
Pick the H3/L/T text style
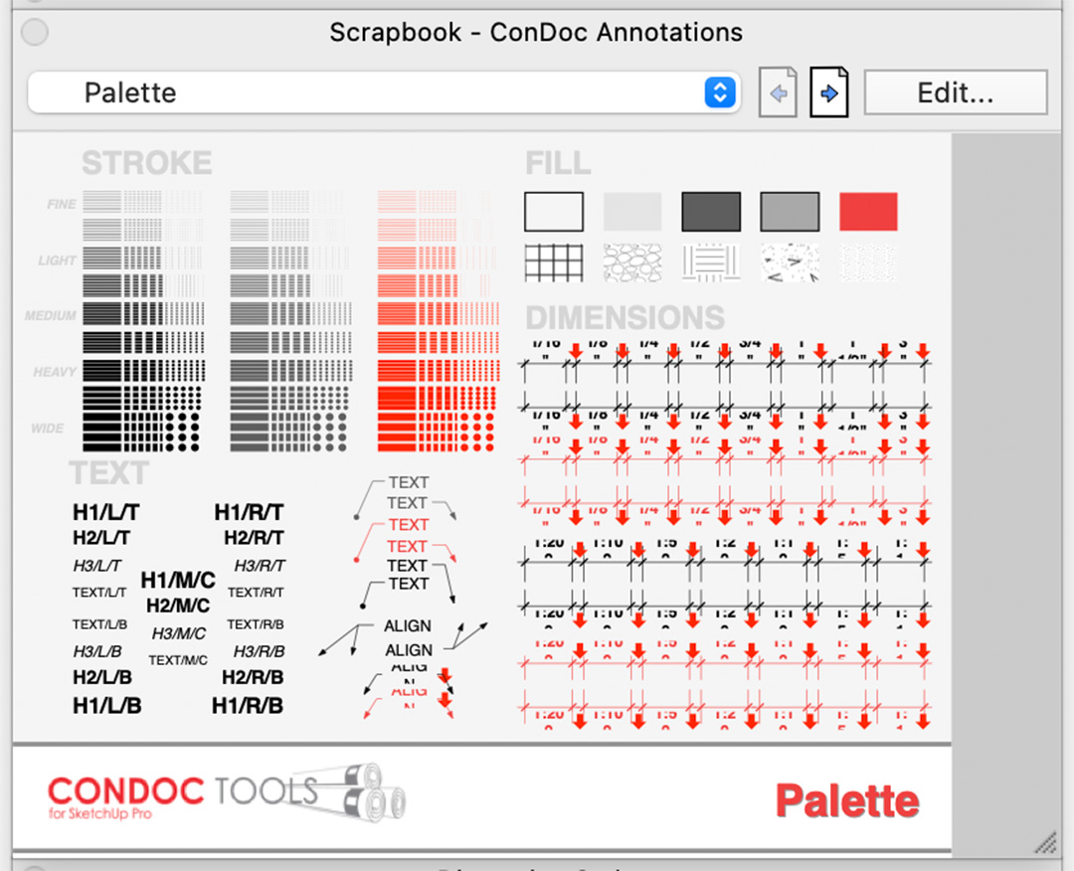[x=97, y=566]
